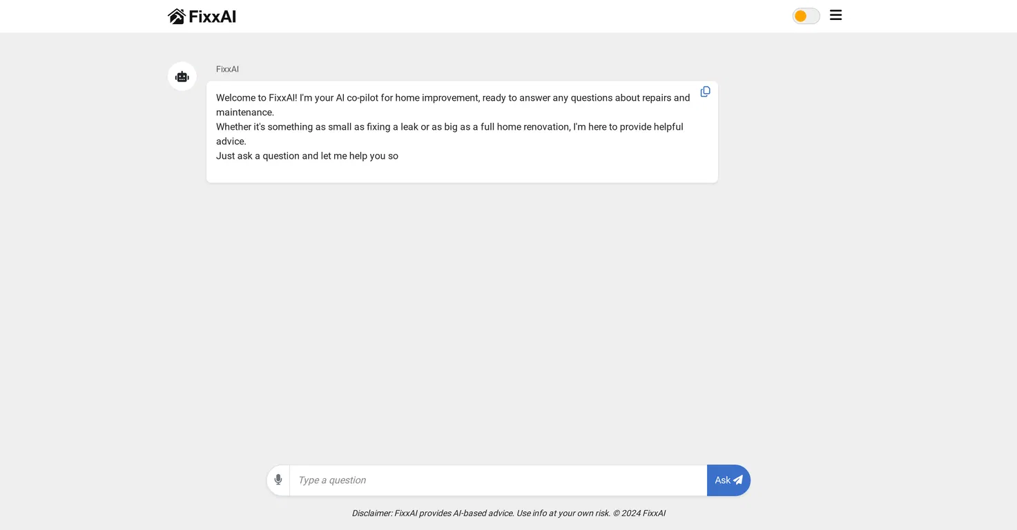
Task: Toggle the dark mode theme switch
Action: pyautogui.click(x=806, y=16)
